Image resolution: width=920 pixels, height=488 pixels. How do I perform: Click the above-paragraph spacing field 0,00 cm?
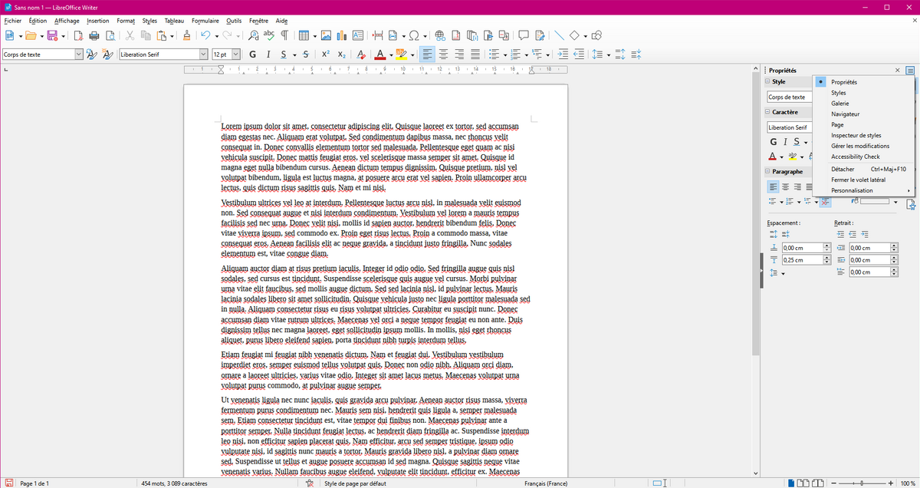pyautogui.click(x=801, y=248)
